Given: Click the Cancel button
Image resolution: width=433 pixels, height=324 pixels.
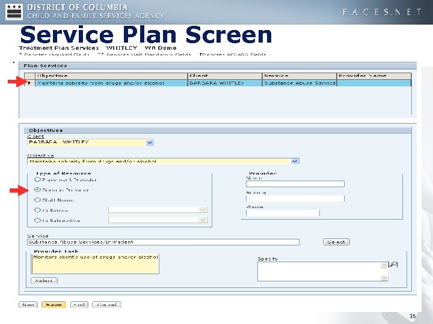Looking at the screenshot, I should coord(106,304).
